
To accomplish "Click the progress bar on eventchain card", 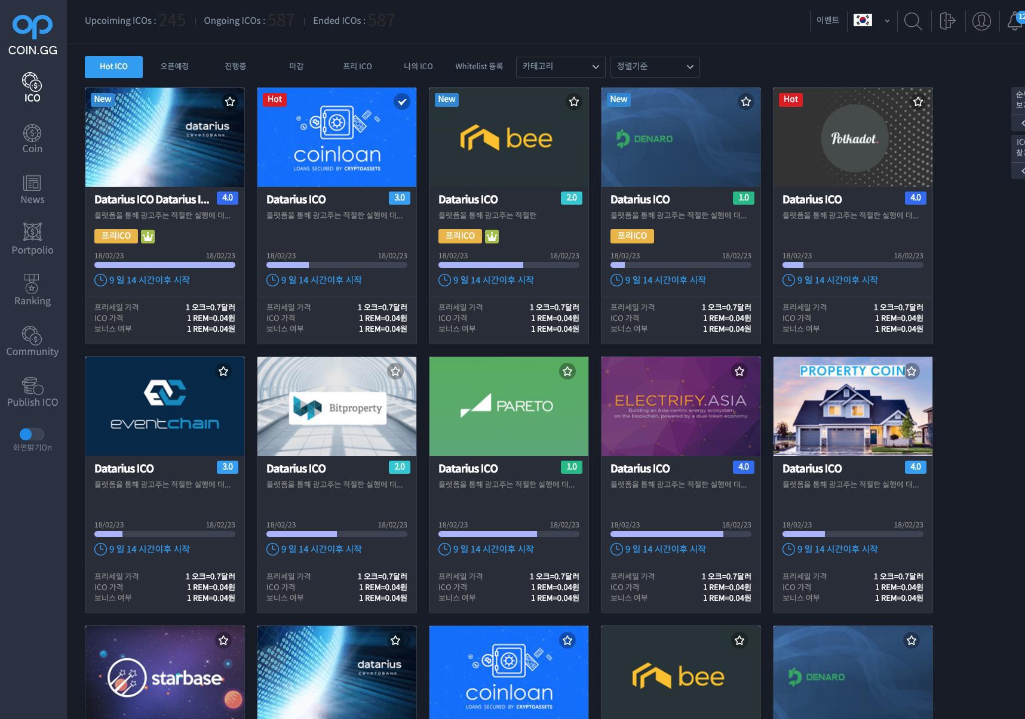I will [x=165, y=534].
